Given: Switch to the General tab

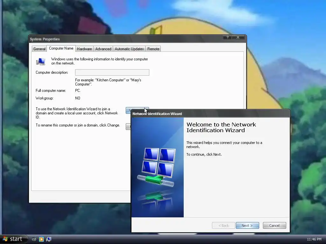Looking at the screenshot, I should [x=39, y=49].
